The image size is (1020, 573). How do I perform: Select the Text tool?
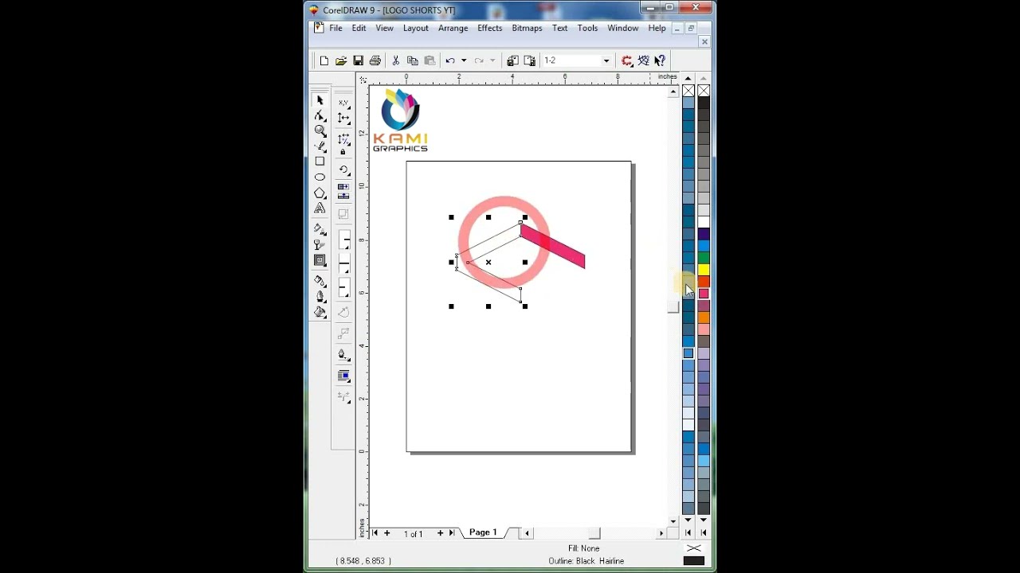coord(320,209)
